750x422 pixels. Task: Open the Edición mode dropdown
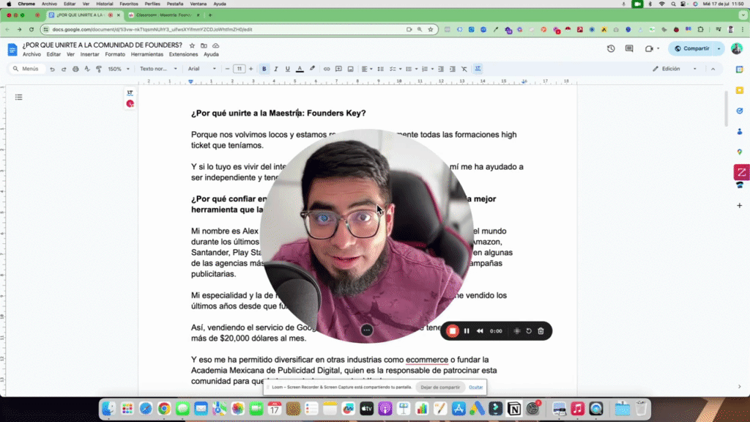pyautogui.click(x=675, y=69)
